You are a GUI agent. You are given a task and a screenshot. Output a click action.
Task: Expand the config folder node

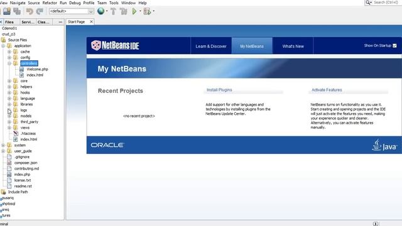point(9,58)
